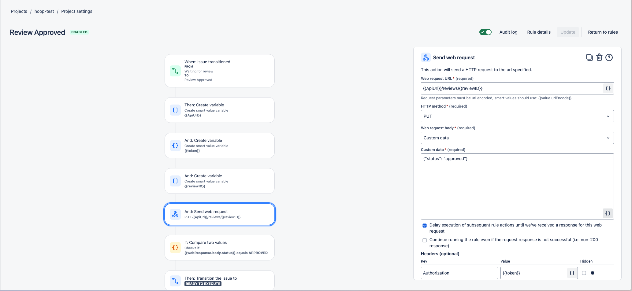The height and width of the screenshot is (291, 632).
Task: Open the HTTP method dropdown showing PUT
Action: 517,116
